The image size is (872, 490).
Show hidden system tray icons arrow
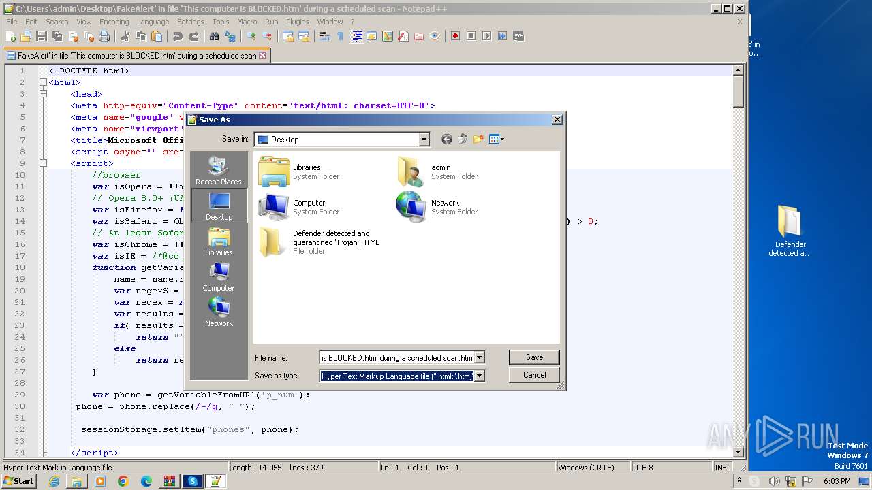pyautogui.click(x=739, y=481)
